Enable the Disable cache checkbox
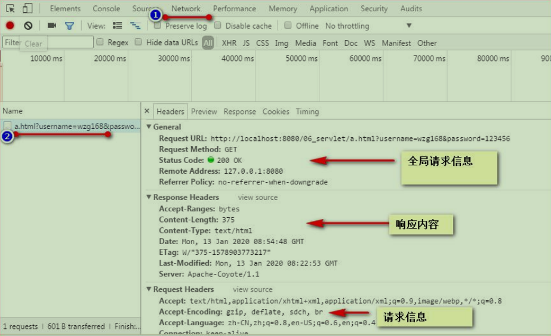This screenshot has width=551, height=336. [x=217, y=25]
